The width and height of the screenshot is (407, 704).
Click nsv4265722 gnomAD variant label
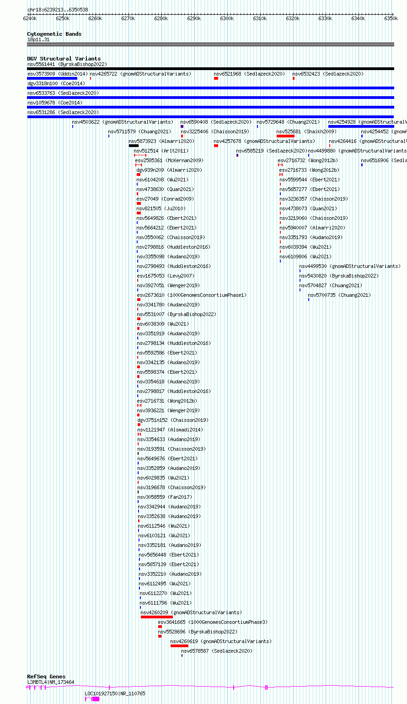(140, 74)
